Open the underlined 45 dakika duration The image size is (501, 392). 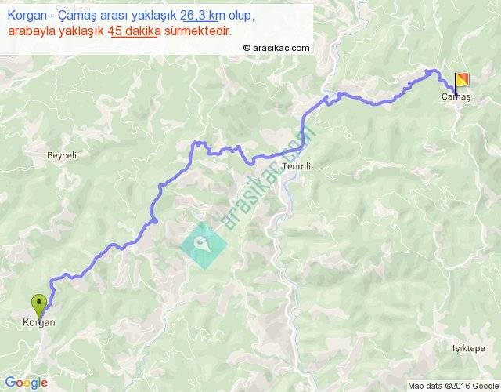click(134, 31)
